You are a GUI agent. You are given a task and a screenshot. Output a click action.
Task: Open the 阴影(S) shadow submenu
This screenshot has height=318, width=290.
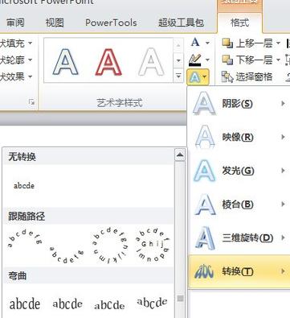[x=239, y=104]
